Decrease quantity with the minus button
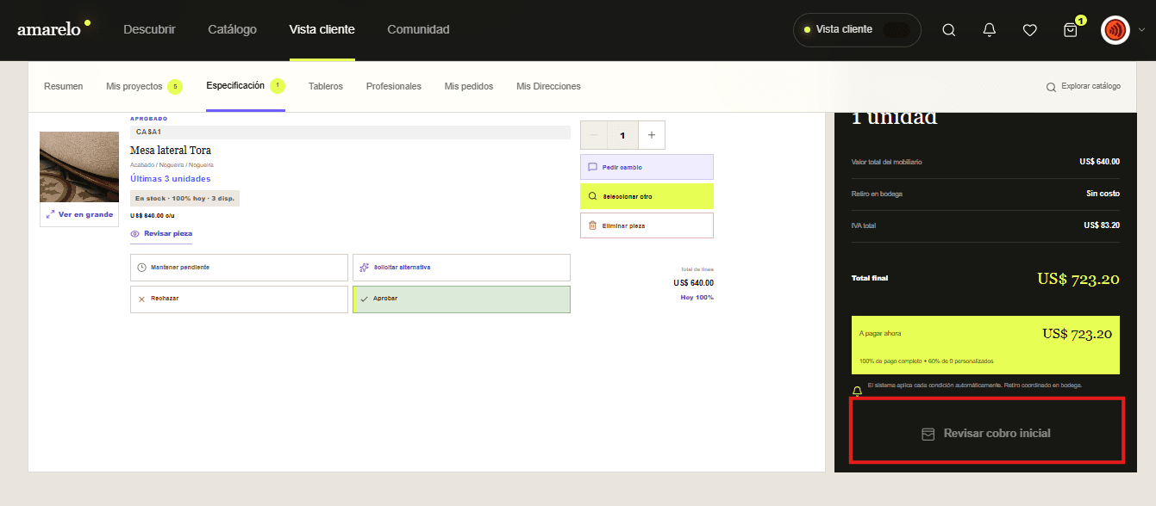This screenshot has height=506, width=1156. [x=594, y=135]
